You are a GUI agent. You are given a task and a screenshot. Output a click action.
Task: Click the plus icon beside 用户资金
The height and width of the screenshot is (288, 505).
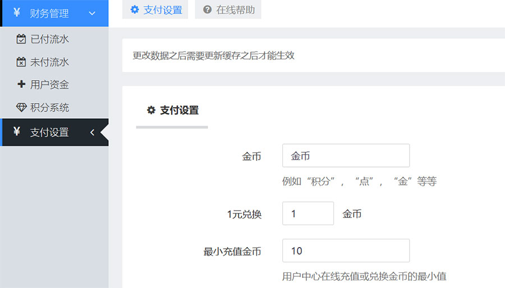point(21,84)
